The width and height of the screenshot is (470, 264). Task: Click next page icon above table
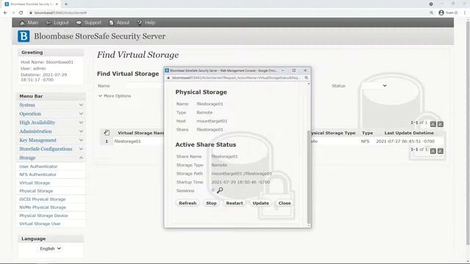[441, 124]
